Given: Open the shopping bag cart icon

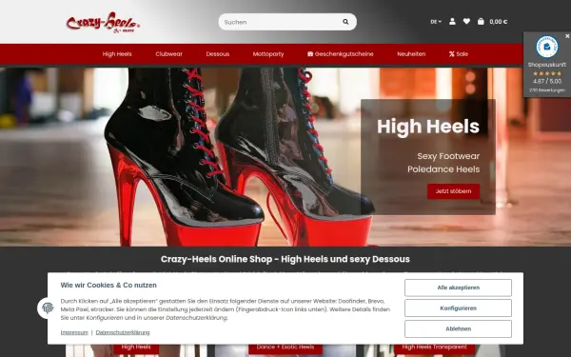Looking at the screenshot, I should pyautogui.click(x=481, y=22).
